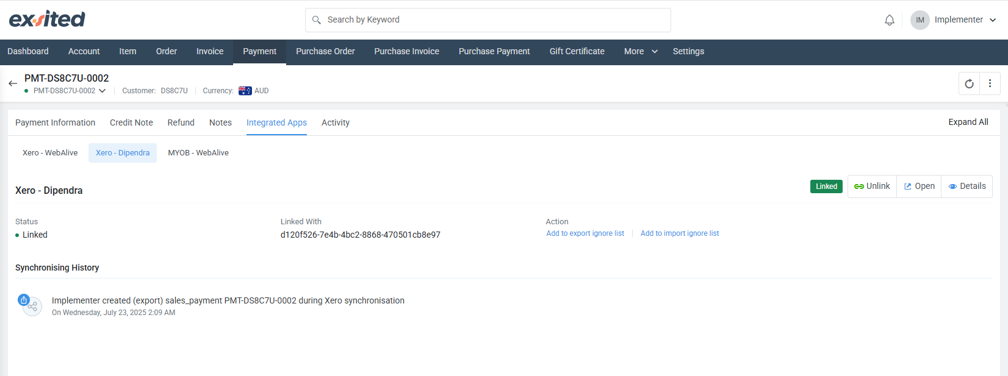Viewport: 1008px width, 376px height.
Task: Expand the More navigation dropdown
Action: [641, 52]
